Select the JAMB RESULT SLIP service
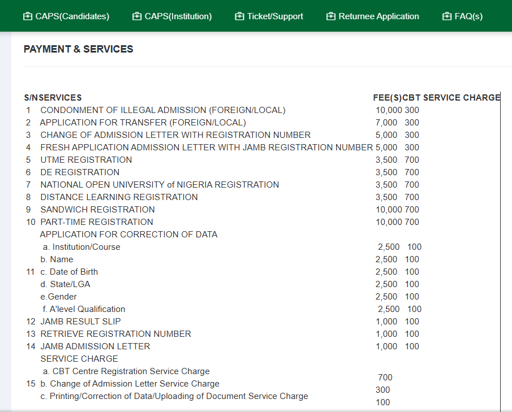The image size is (512, 412). click(81, 321)
